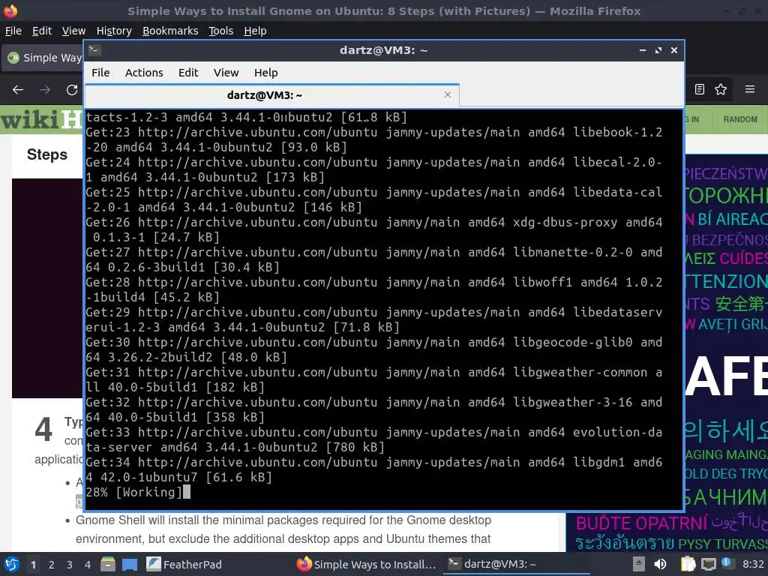This screenshot has height=576, width=768.
Task: Open Firefox Tools menu
Action: tap(221, 31)
